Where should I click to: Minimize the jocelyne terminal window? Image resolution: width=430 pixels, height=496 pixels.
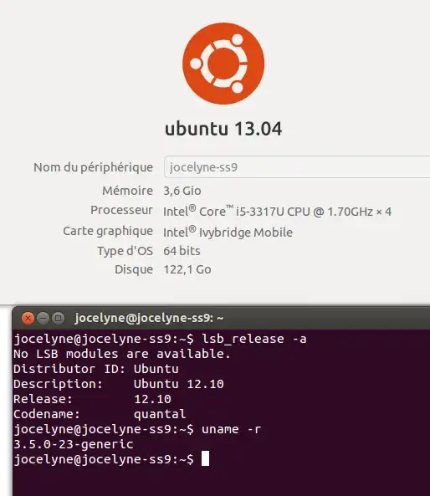[43, 318]
